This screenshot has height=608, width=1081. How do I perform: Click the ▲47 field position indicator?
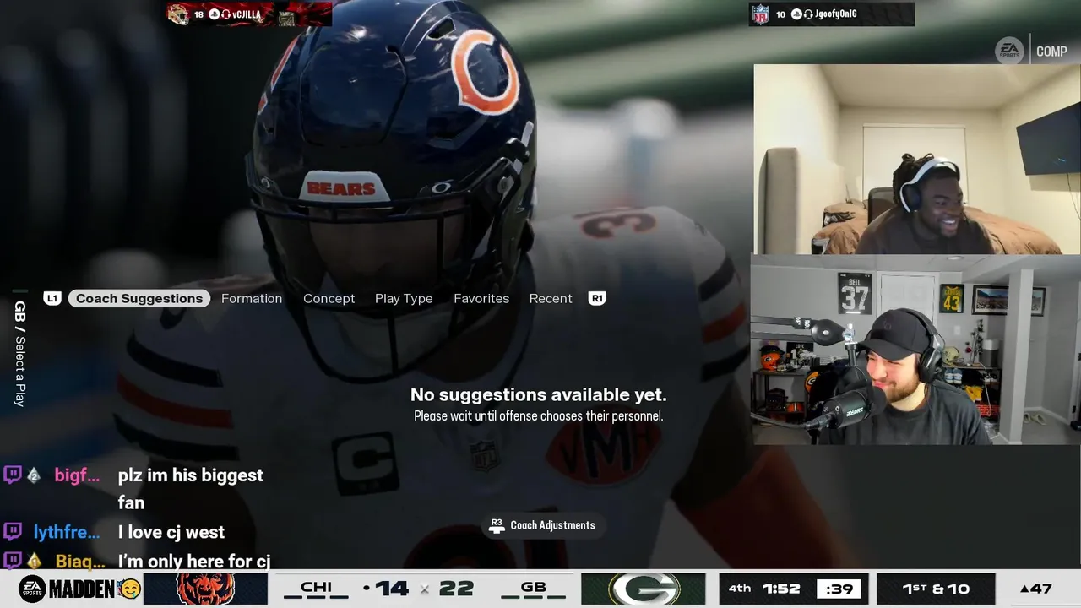click(1035, 589)
